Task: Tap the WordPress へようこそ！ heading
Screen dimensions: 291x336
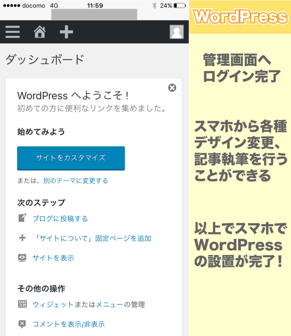Action: (x=73, y=95)
